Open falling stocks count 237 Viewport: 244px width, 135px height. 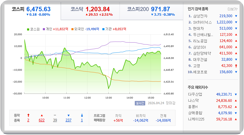point(68,120)
